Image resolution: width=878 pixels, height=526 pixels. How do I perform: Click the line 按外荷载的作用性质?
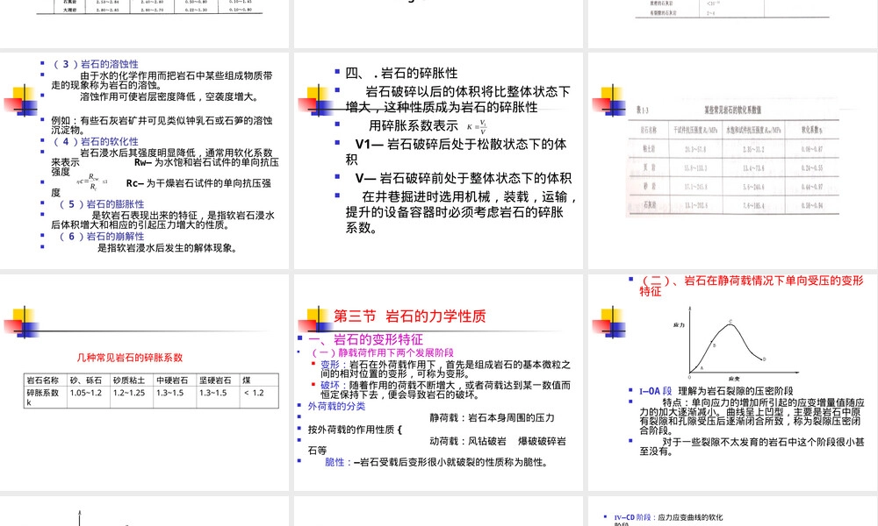tap(355, 430)
